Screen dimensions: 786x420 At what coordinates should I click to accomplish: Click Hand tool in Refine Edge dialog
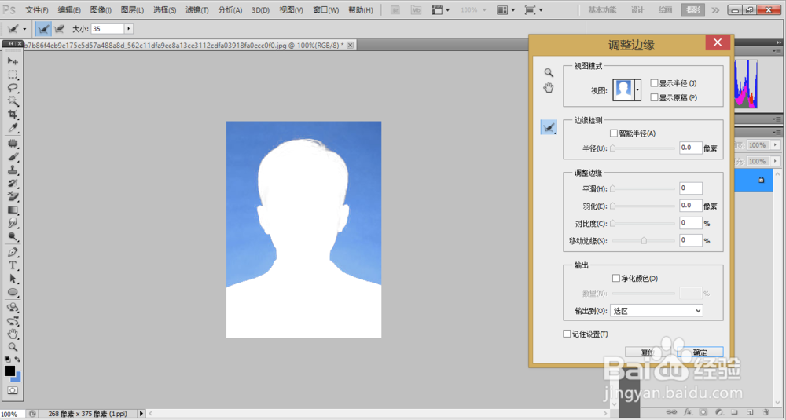click(549, 88)
